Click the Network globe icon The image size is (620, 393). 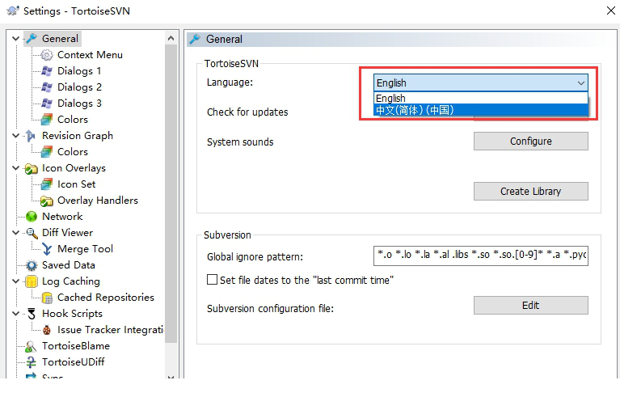pos(32,217)
